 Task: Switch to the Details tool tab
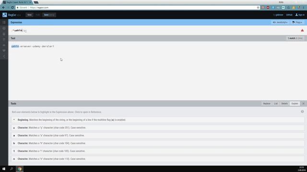(284, 104)
